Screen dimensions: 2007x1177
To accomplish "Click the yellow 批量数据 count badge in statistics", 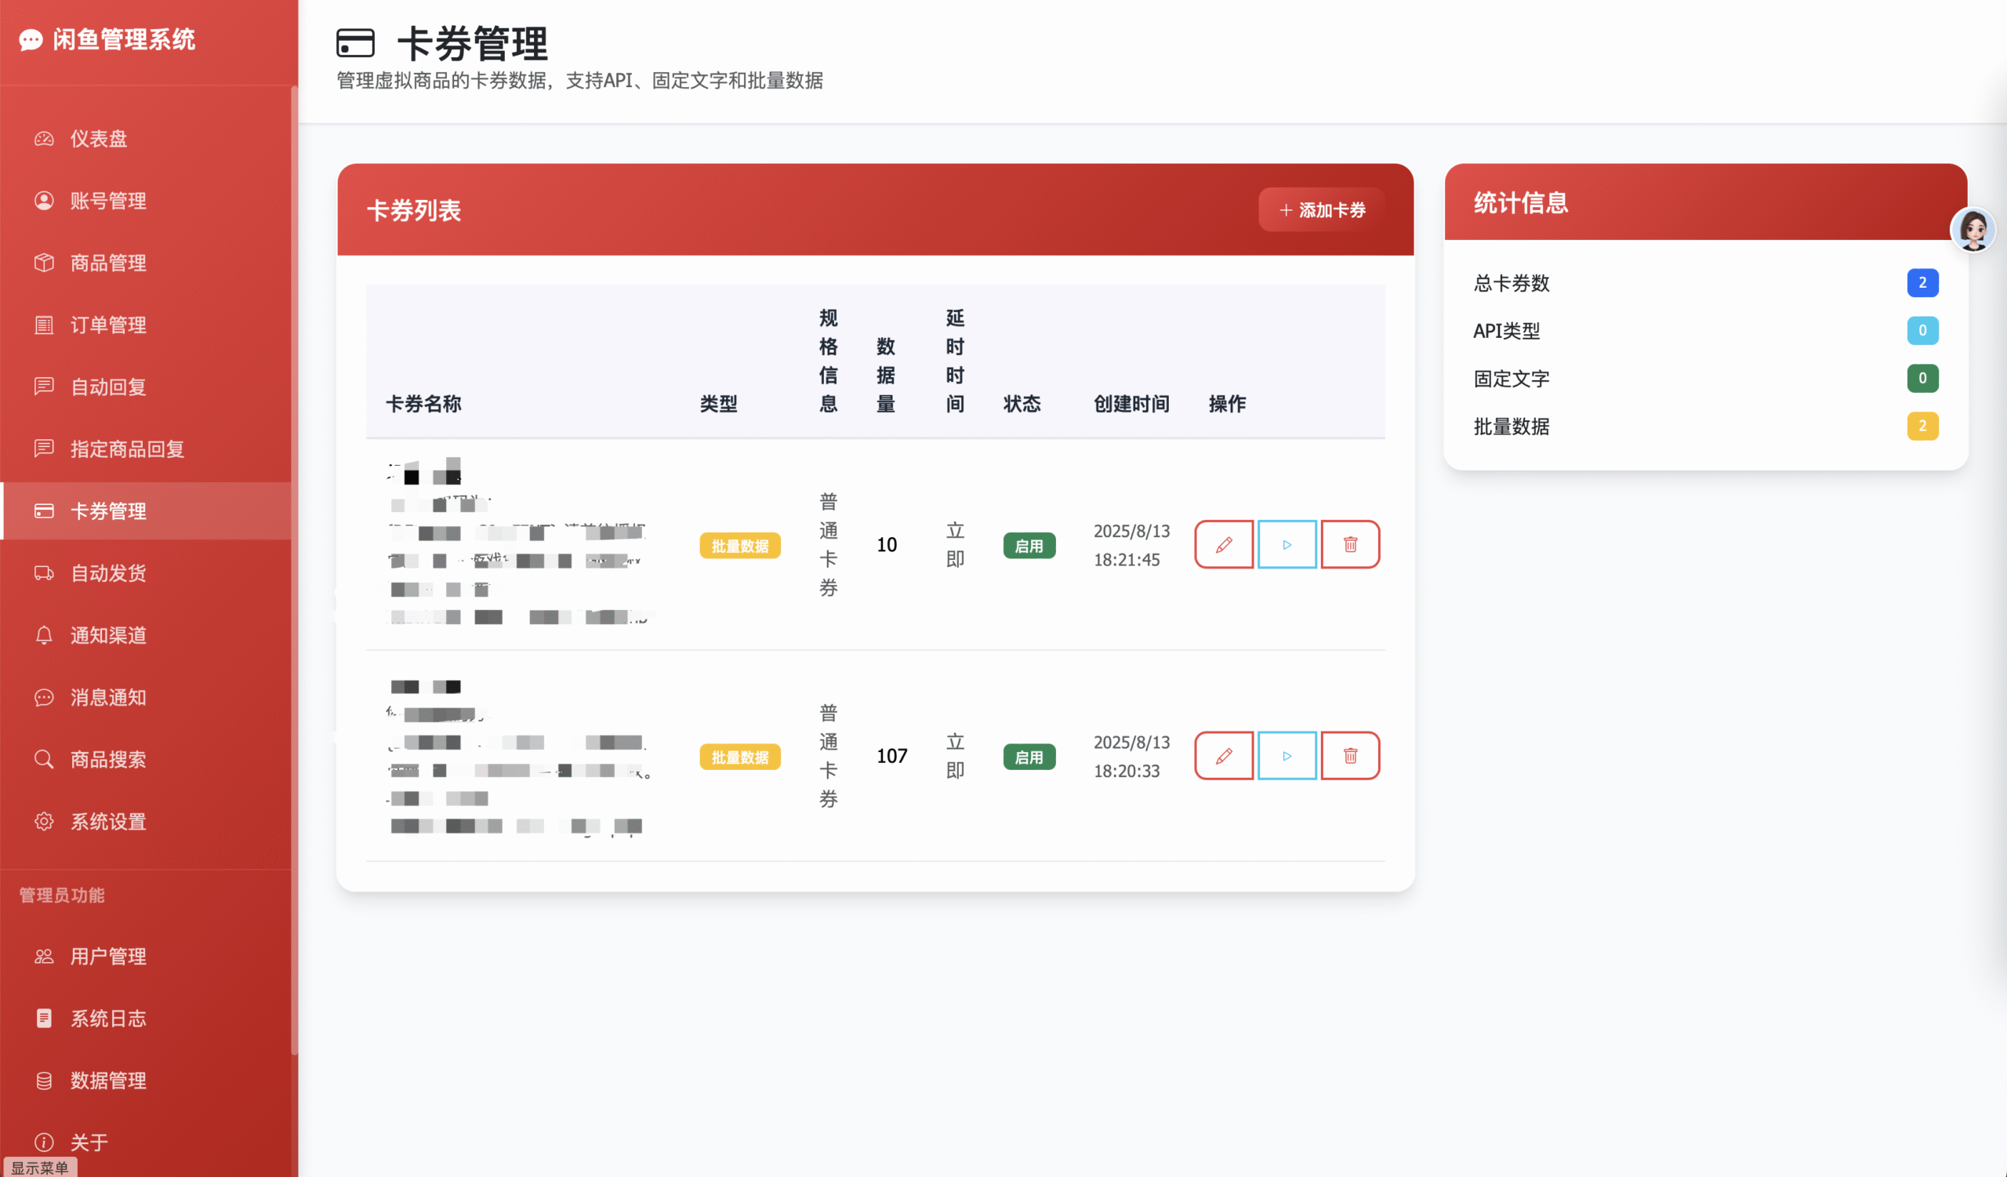I will pyautogui.click(x=1922, y=426).
